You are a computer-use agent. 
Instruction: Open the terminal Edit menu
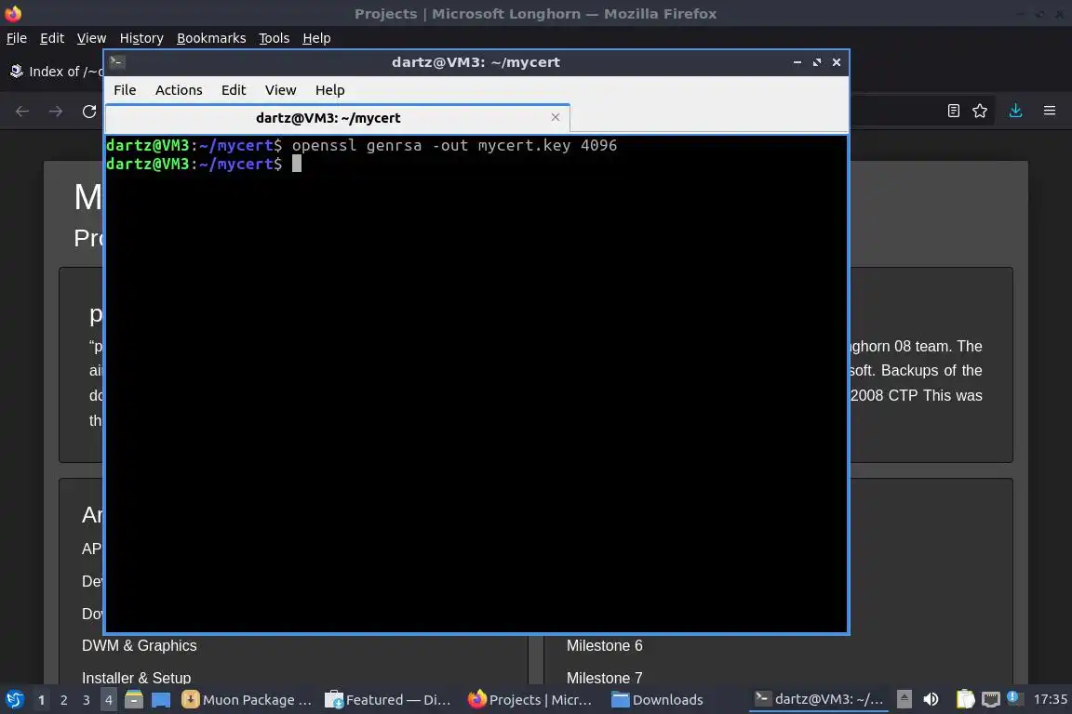click(234, 90)
